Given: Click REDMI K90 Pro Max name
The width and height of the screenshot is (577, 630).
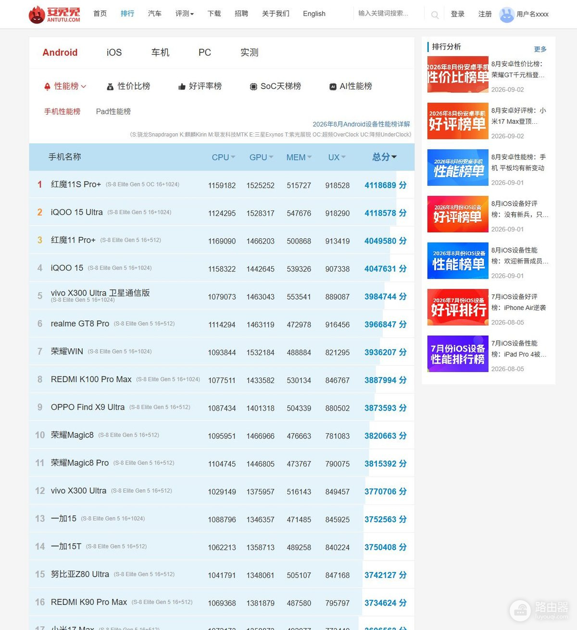Looking at the screenshot, I should click(89, 603).
